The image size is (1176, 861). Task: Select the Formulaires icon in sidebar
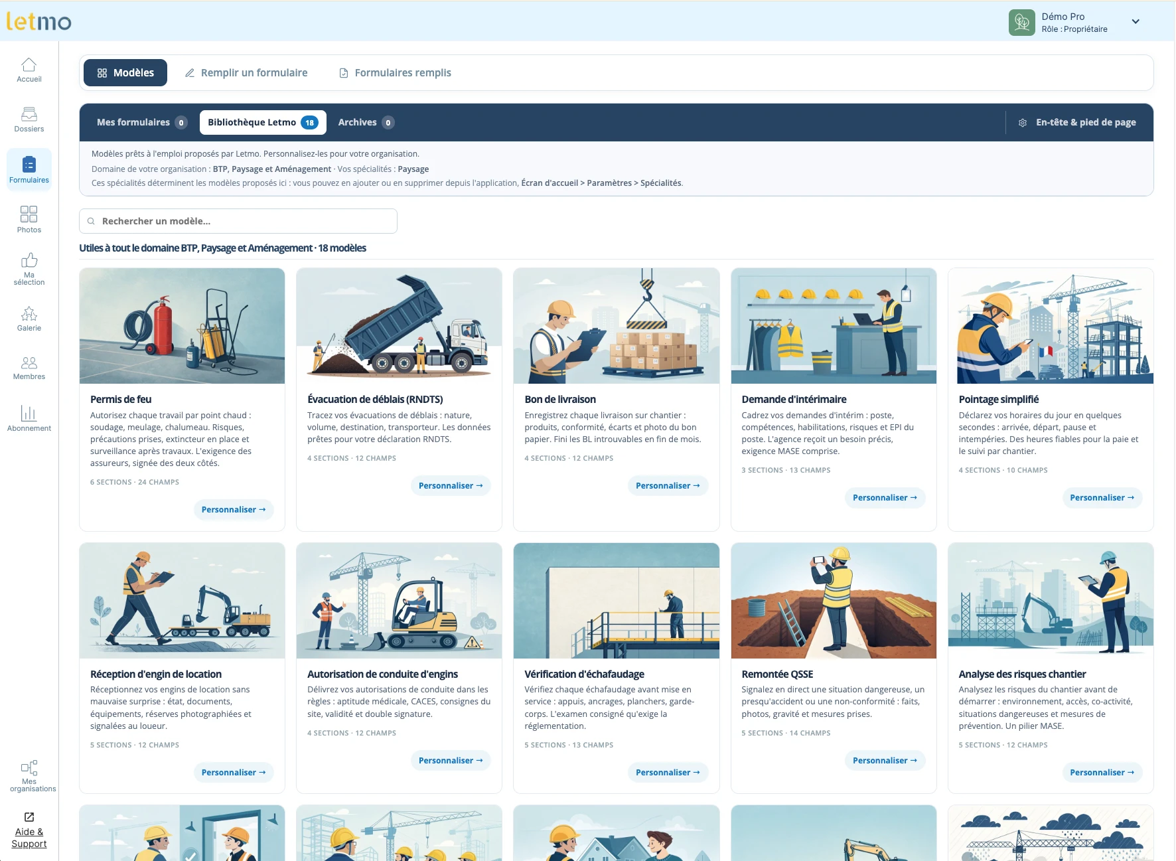click(x=29, y=164)
